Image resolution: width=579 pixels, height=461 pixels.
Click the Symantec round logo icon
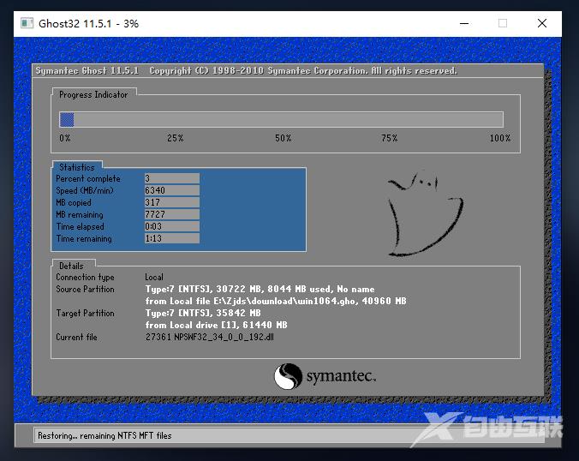(x=288, y=376)
